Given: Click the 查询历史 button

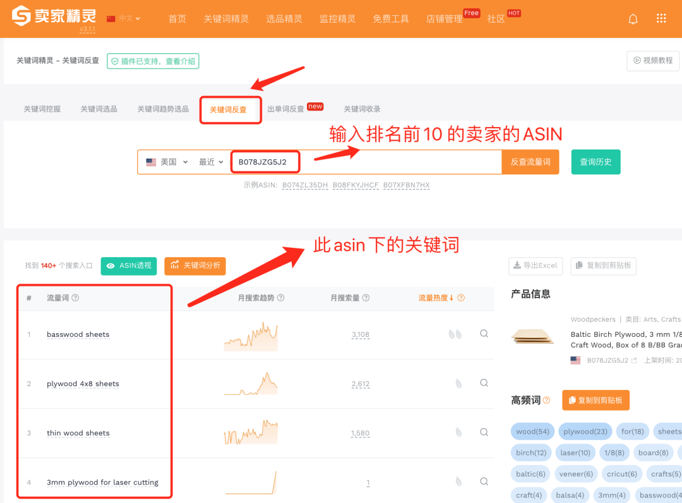Looking at the screenshot, I should coord(595,162).
